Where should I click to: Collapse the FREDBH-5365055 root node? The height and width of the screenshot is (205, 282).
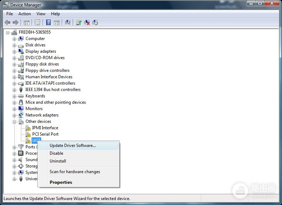point(7,33)
